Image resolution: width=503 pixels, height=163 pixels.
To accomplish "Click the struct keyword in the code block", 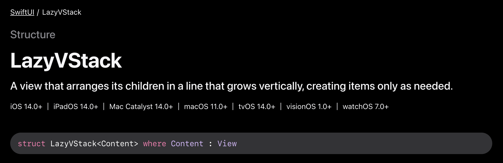I will click(32, 144).
